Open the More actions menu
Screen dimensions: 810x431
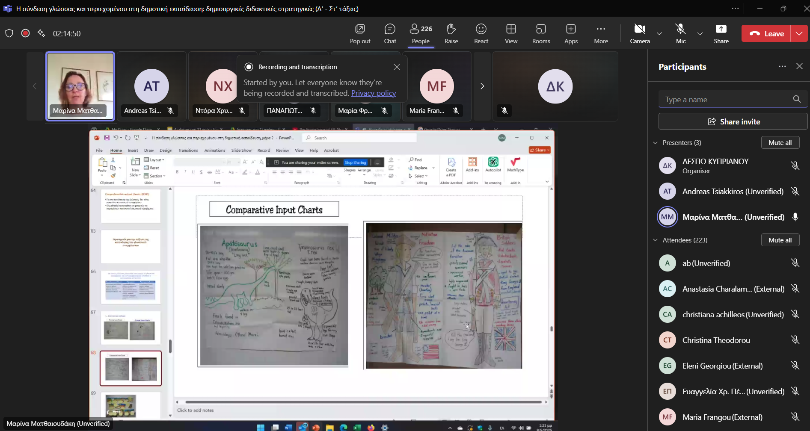(x=601, y=33)
